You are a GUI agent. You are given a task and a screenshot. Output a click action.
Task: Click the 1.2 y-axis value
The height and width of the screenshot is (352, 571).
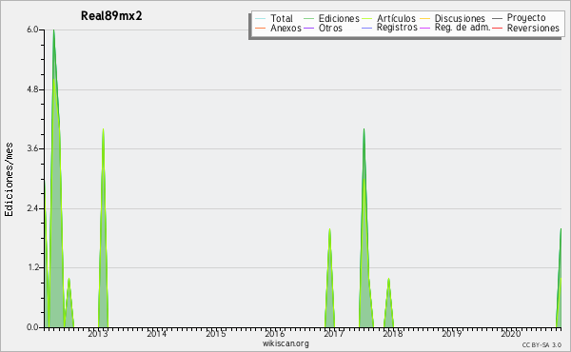pyautogui.click(x=32, y=268)
